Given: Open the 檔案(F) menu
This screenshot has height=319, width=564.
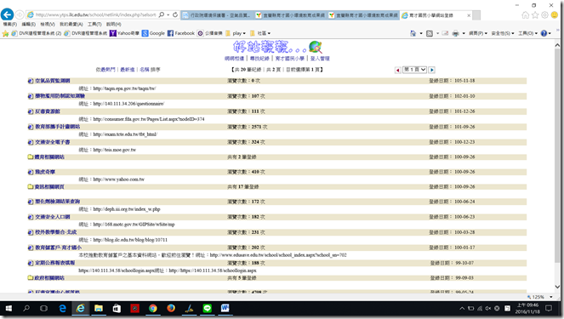Looking at the screenshot, I should pos(10,24).
